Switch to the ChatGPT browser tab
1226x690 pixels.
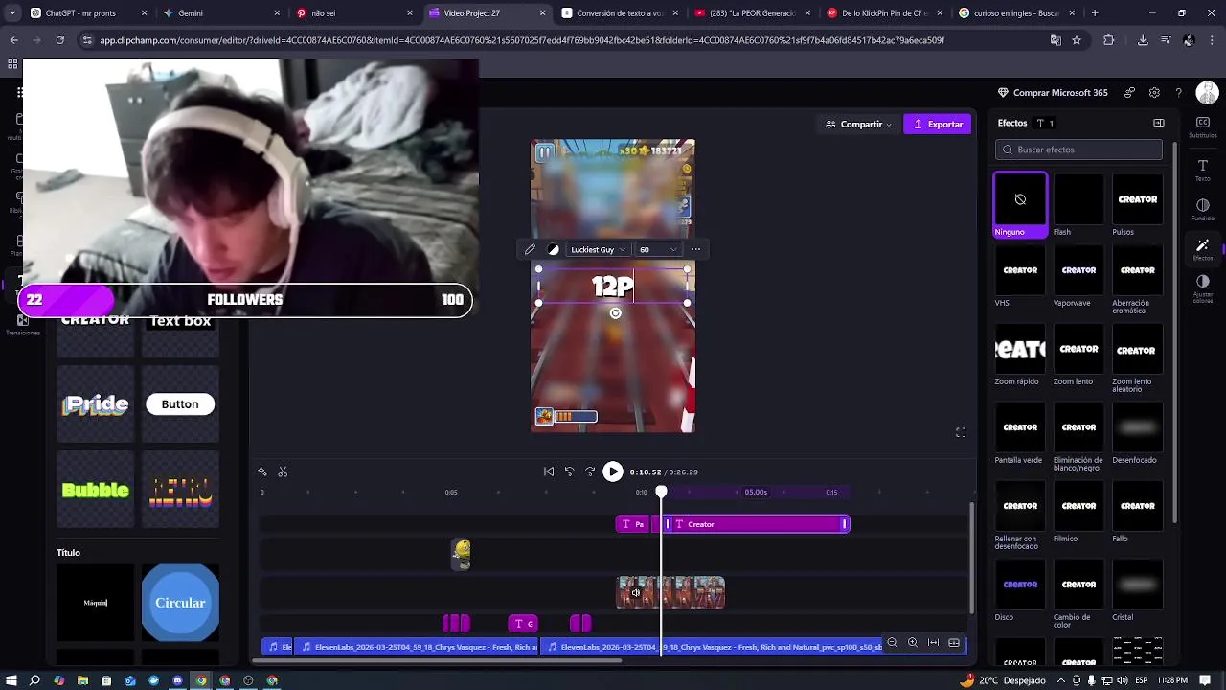pyautogui.click(x=81, y=13)
